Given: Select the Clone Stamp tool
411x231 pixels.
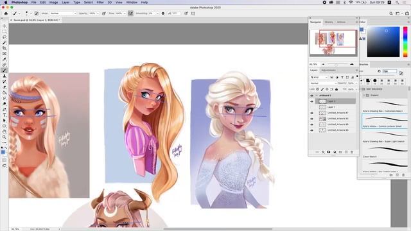Looking at the screenshot, I should point(4,76).
